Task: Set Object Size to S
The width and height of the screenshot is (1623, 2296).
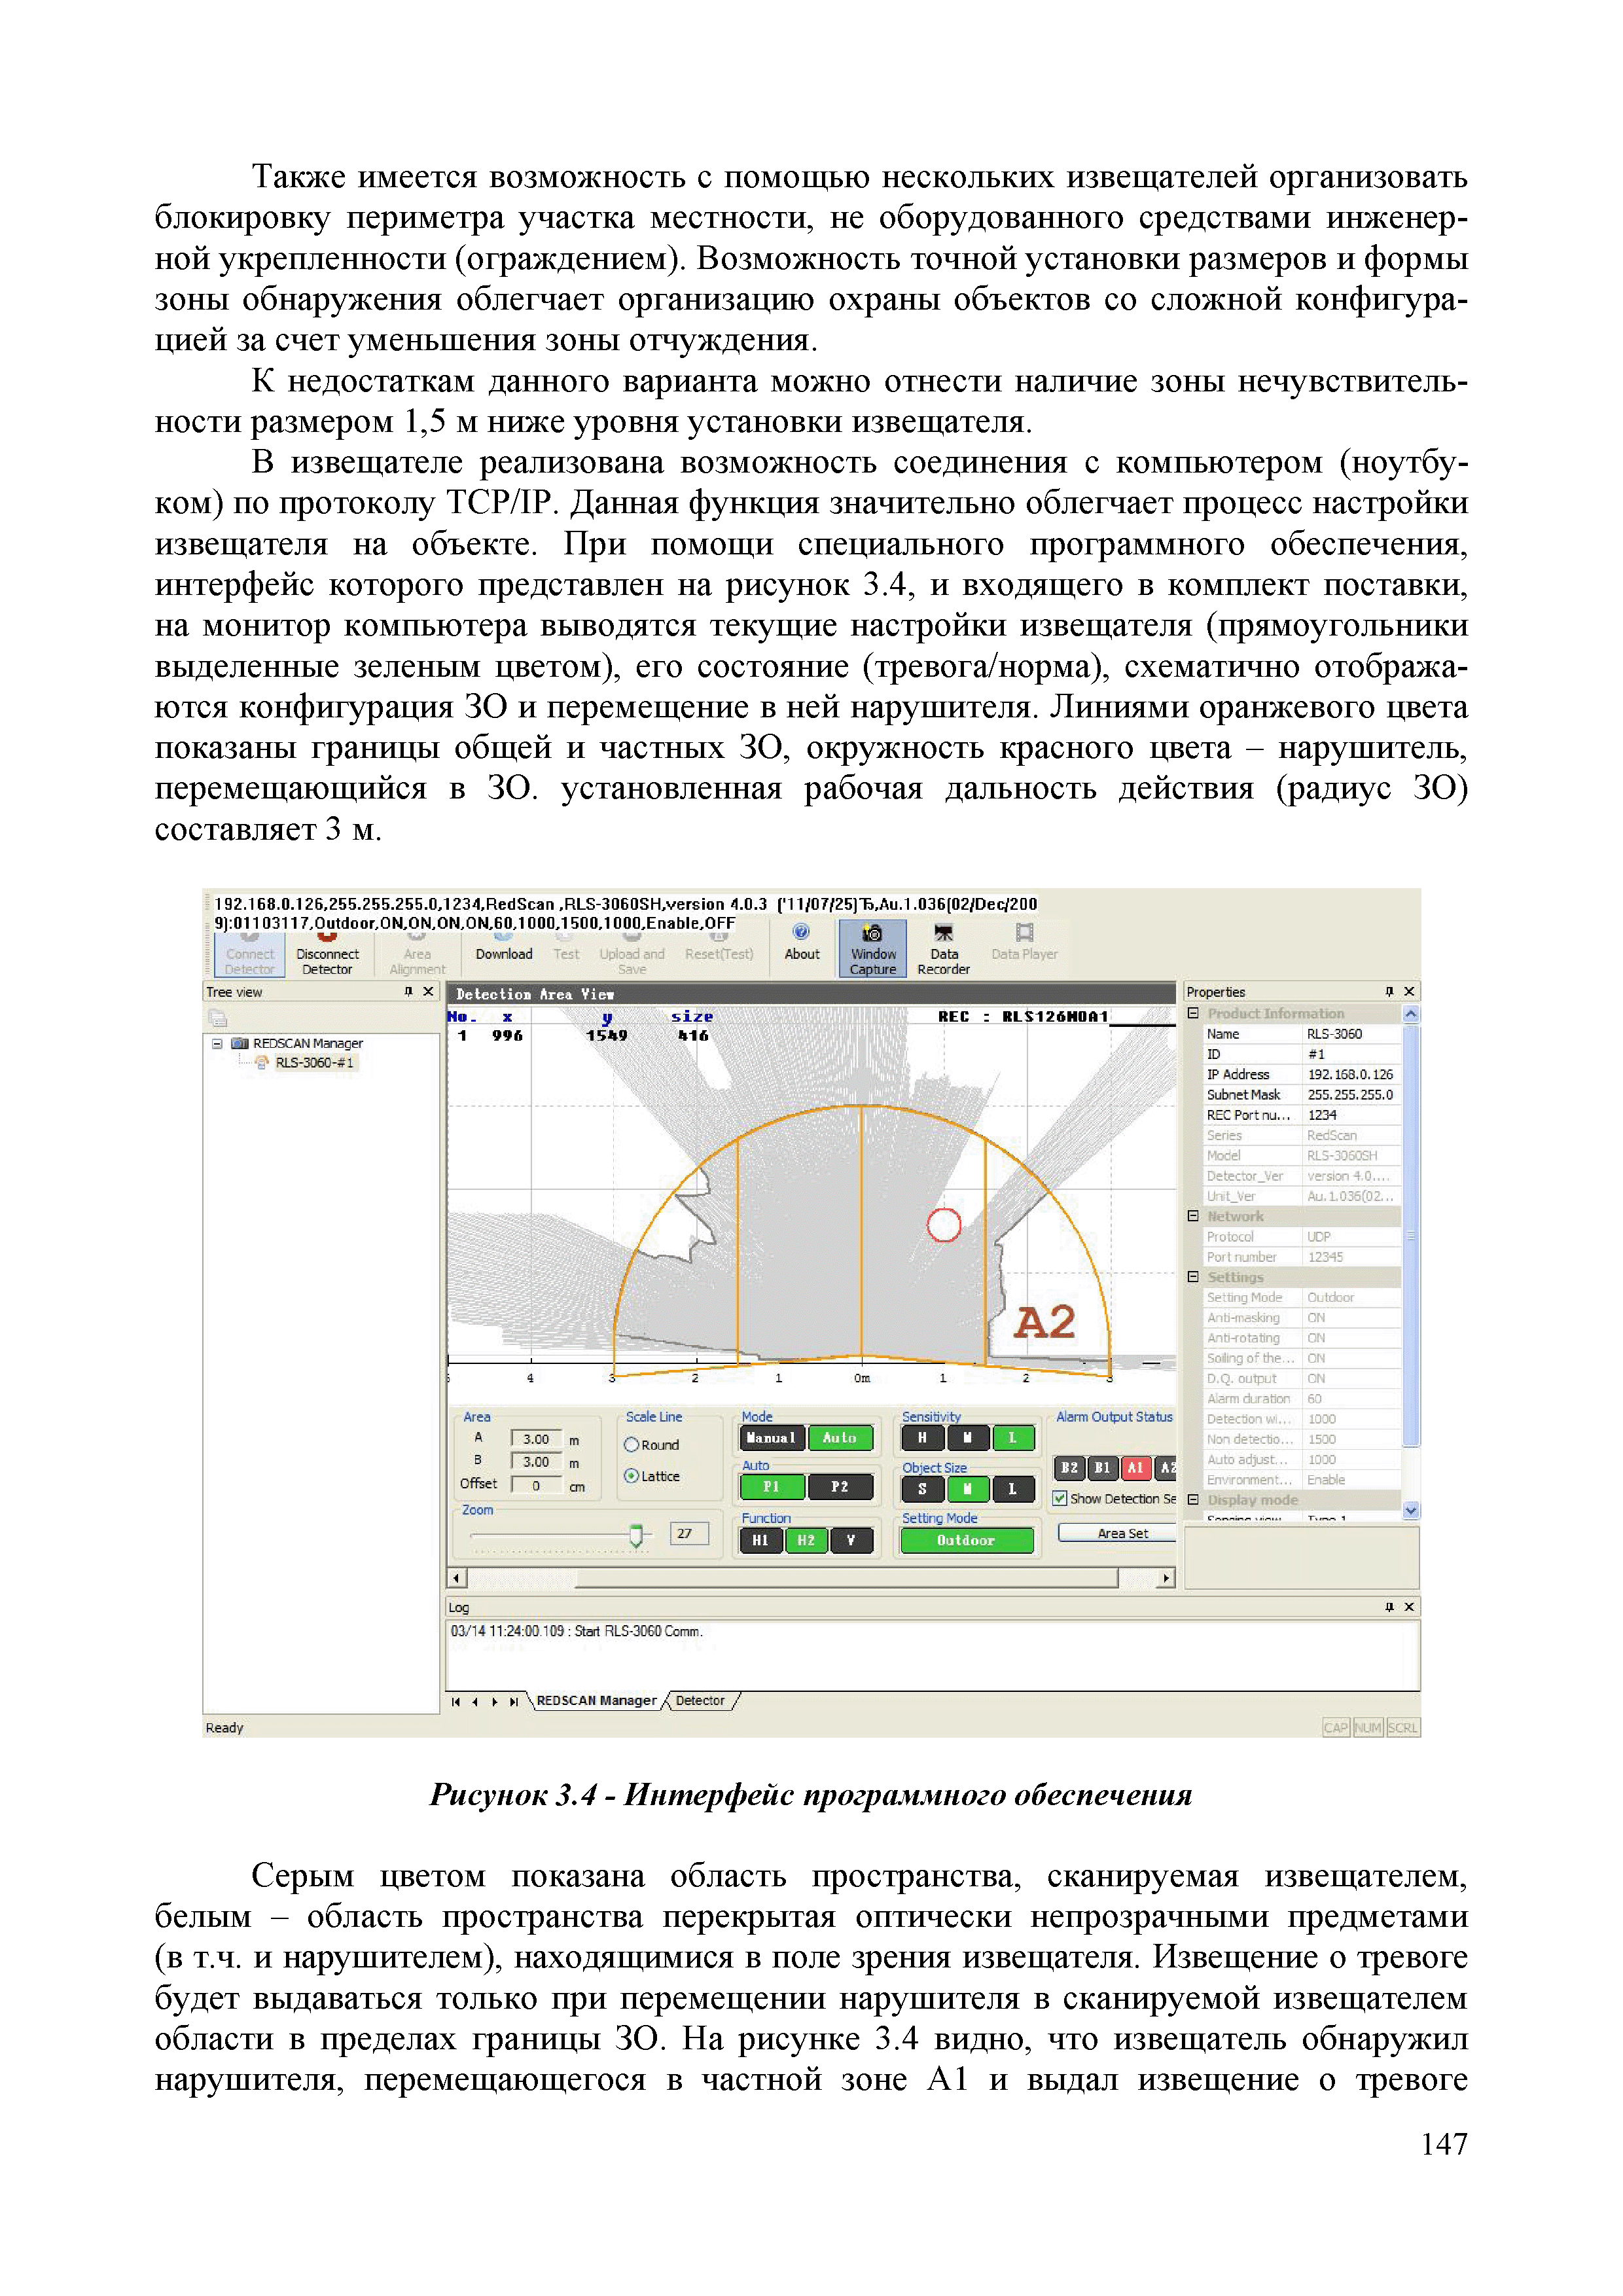Action: [922, 1489]
